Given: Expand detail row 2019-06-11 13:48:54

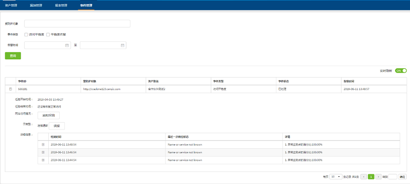Looking at the screenshot, I should click(43, 145).
